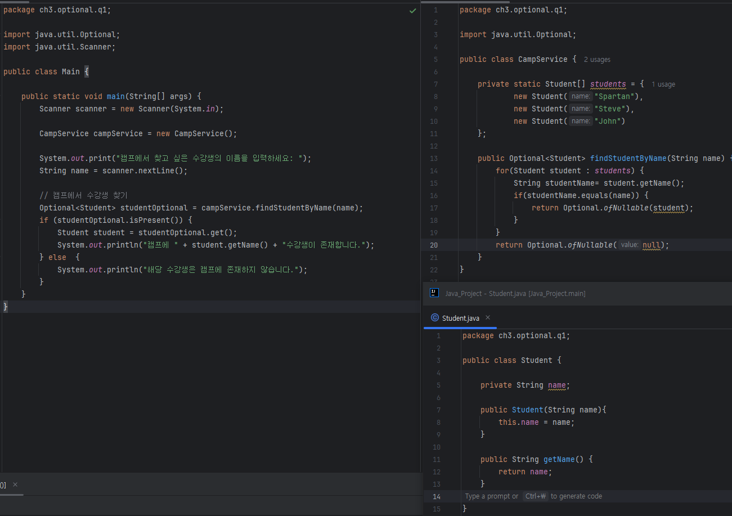Click "ofNullable(student)" on CampService line 17
732x516 pixels.
click(x=646, y=208)
